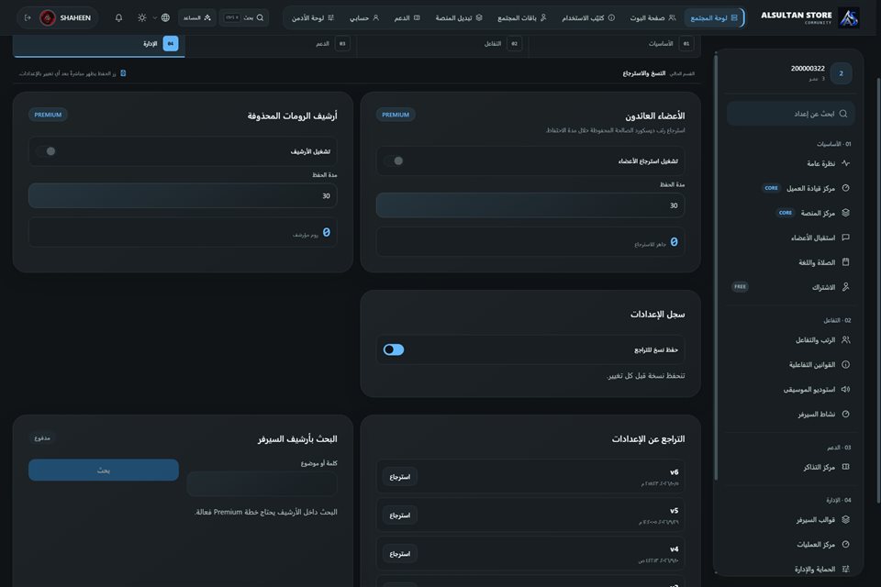Open الاشتراك subscription in sidebar
The image size is (881, 587).
tap(790, 287)
